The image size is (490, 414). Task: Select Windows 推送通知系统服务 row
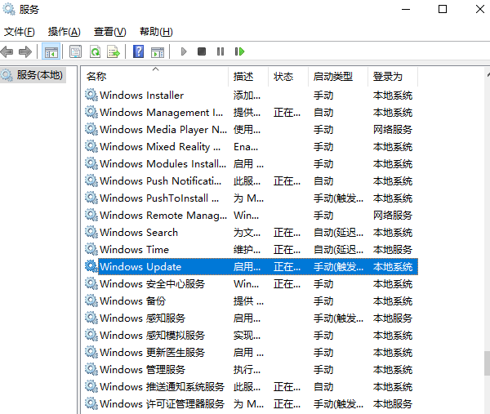coord(252,386)
